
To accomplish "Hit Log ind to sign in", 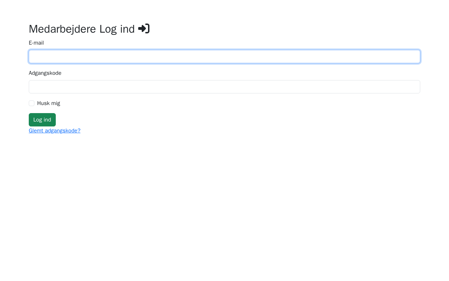I will (x=42, y=120).
